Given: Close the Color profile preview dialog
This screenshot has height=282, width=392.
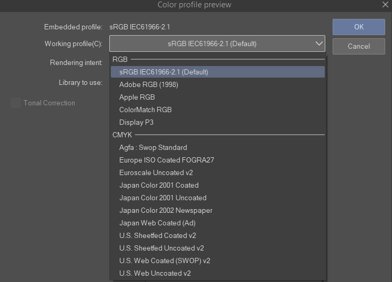Looking at the screenshot, I should pos(385,5).
